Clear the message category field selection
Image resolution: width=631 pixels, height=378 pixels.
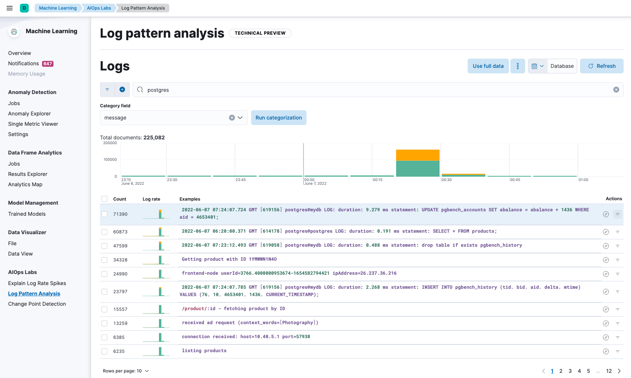click(232, 118)
